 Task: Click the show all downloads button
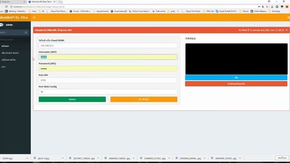click(x=282, y=158)
